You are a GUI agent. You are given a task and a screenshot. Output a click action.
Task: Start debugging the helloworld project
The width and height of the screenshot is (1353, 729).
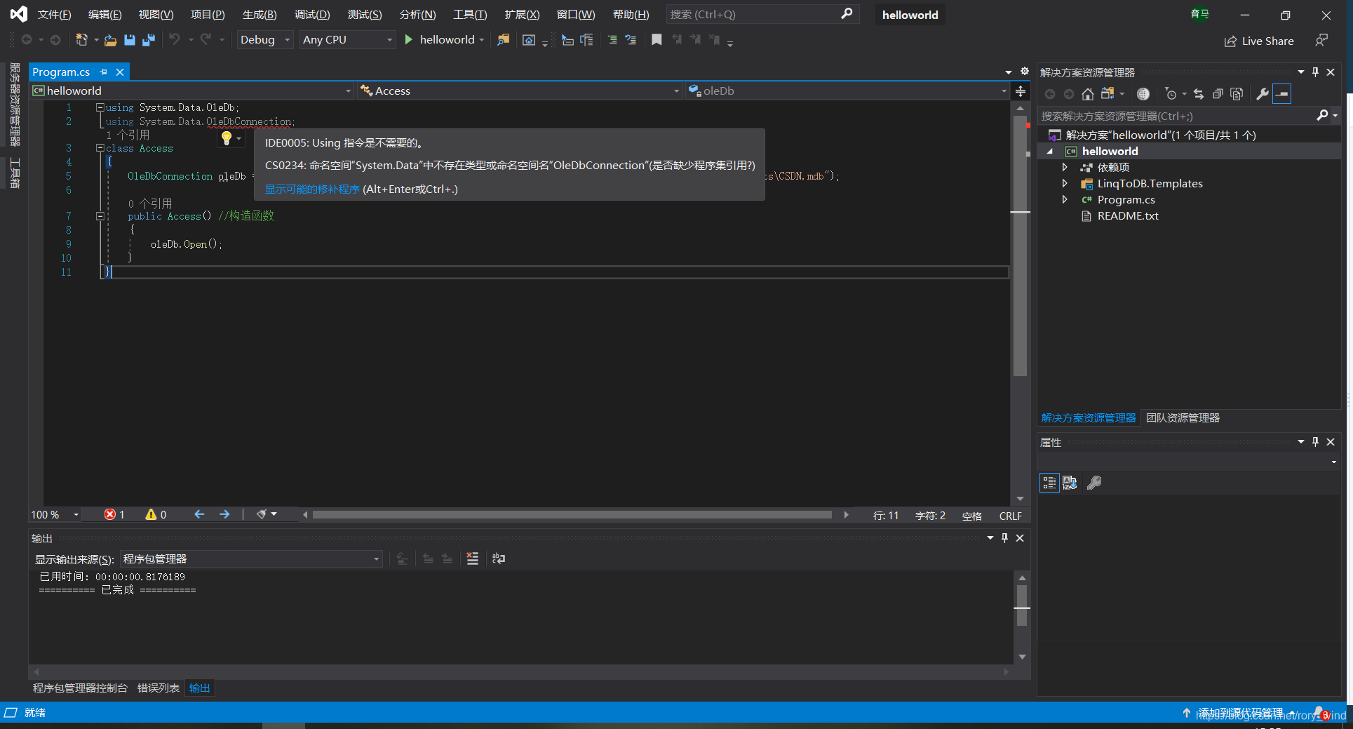click(409, 39)
